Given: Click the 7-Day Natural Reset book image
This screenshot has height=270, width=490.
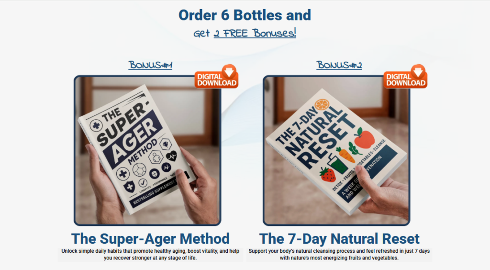Looking at the screenshot, I should coord(336,150).
